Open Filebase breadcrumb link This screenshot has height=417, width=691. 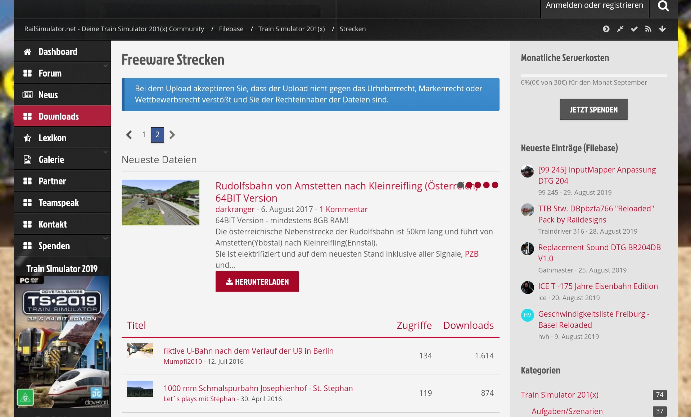231,29
